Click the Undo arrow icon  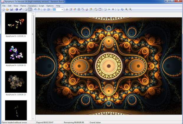(35, 9)
